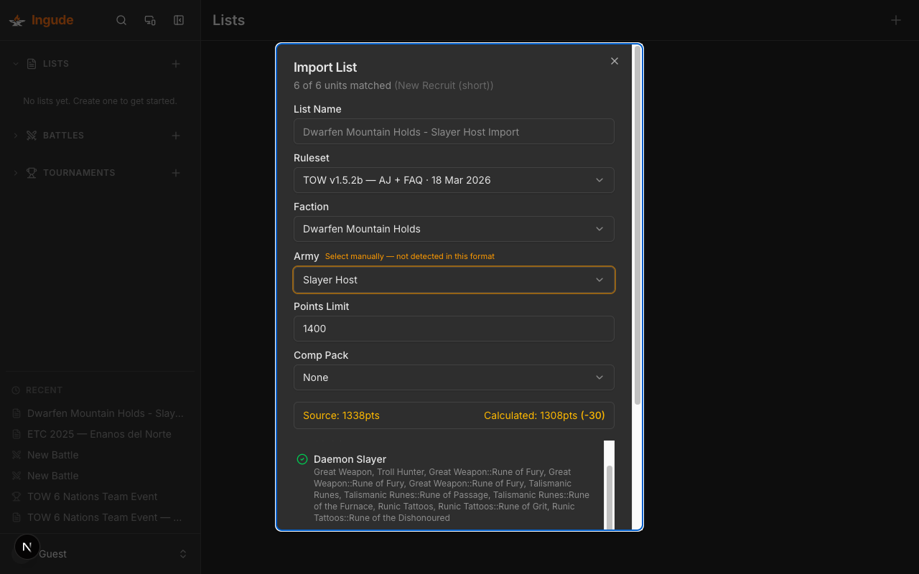This screenshot has height=574, width=919.
Task: Collapse the LISTS section
Action: click(15, 63)
